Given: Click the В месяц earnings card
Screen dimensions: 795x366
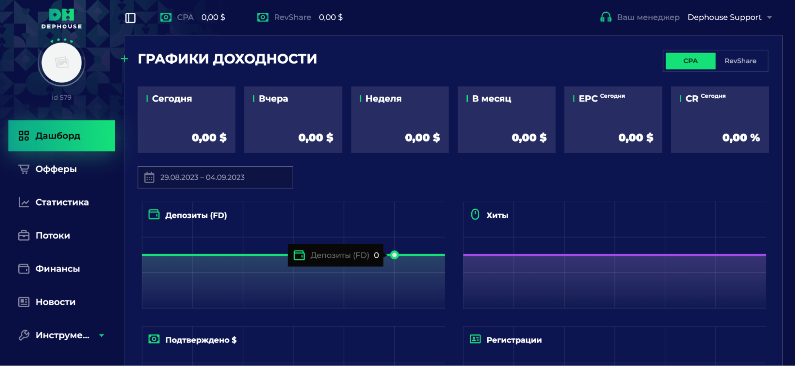Looking at the screenshot, I should pyautogui.click(x=506, y=119).
